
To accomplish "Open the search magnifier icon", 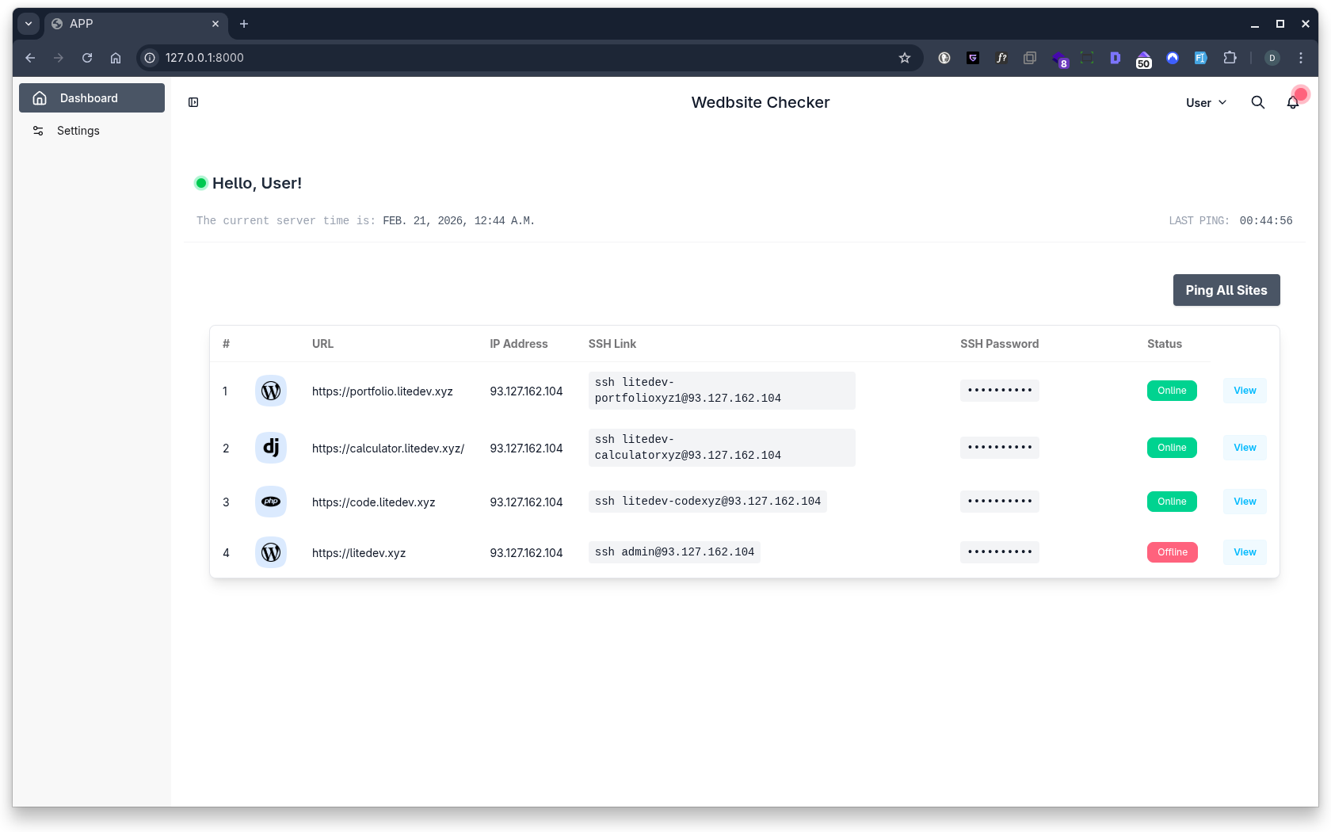I will (1257, 102).
